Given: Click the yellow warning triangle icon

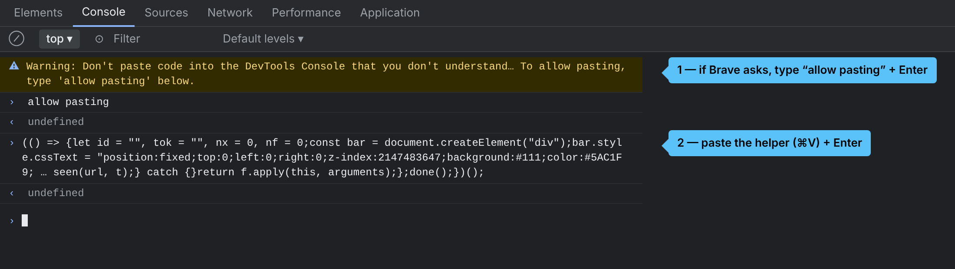Looking at the screenshot, I should pos(14,66).
